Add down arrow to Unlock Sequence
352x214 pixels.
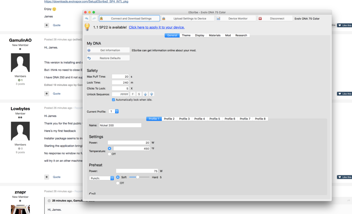151,94
